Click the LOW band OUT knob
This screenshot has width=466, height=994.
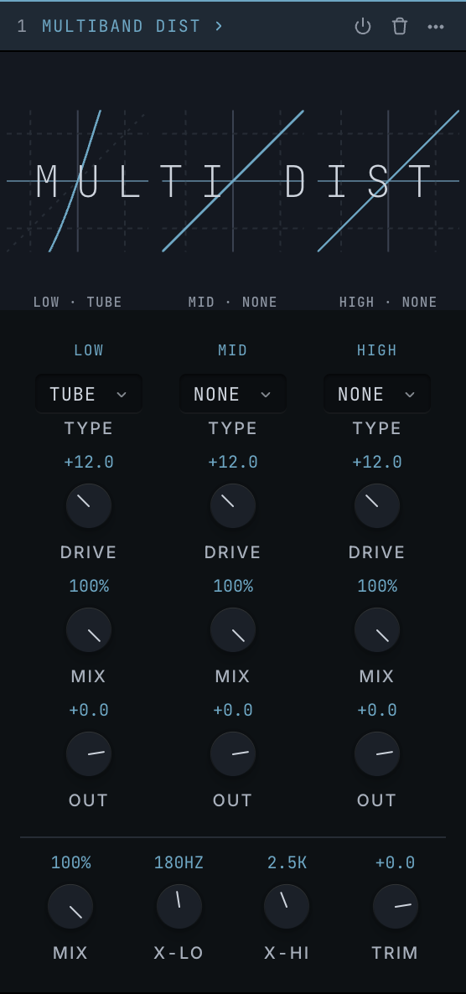pos(89,753)
